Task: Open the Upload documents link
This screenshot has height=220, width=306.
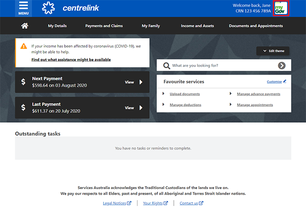Action: pyautogui.click(x=185, y=94)
